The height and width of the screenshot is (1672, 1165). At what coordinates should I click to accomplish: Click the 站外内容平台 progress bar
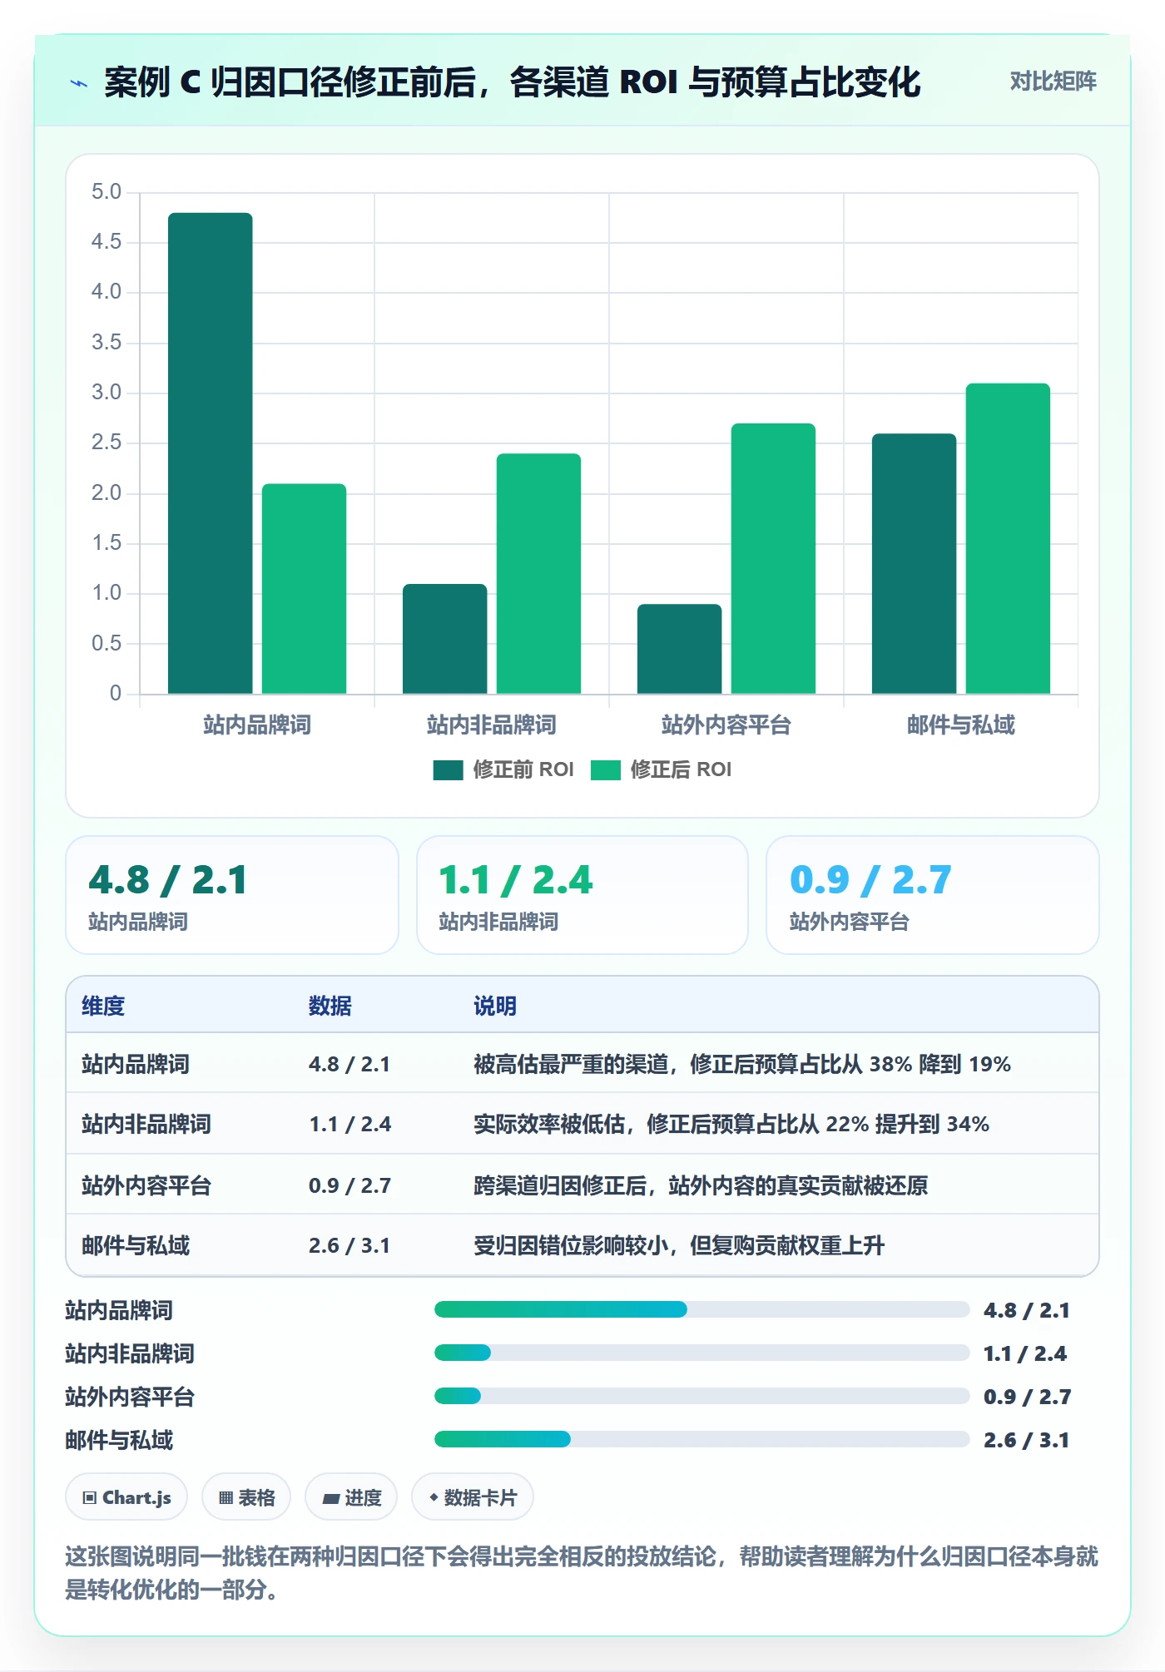(x=702, y=1396)
